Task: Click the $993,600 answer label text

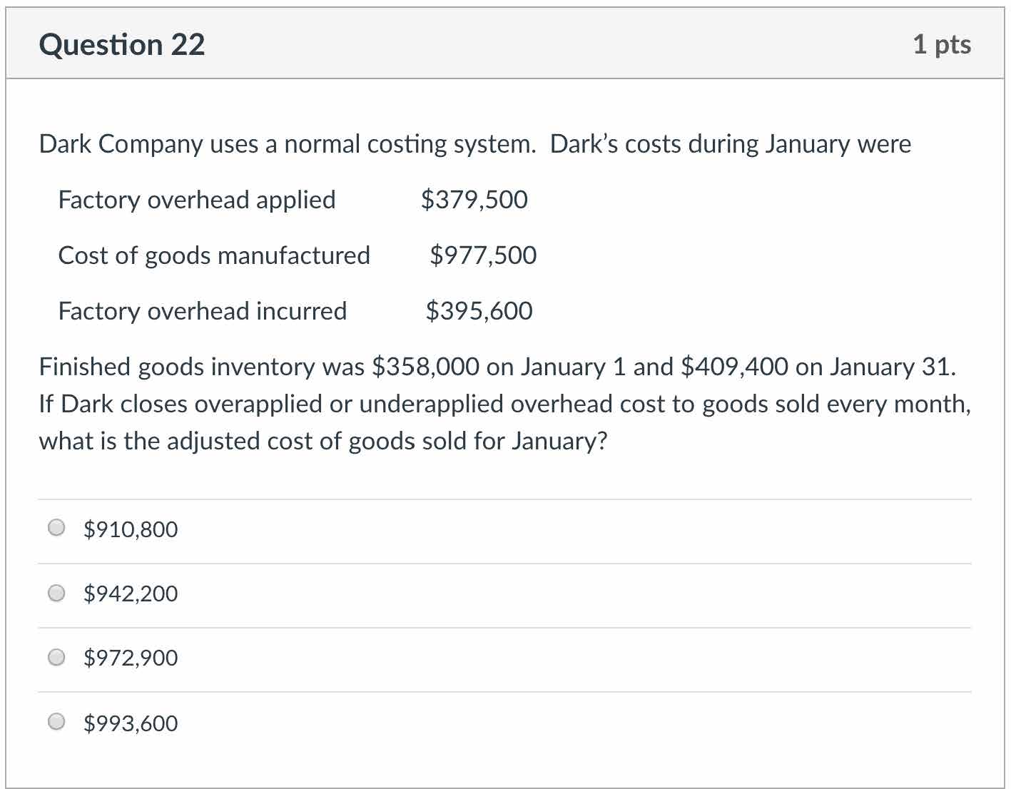Action: tap(131, 723)
